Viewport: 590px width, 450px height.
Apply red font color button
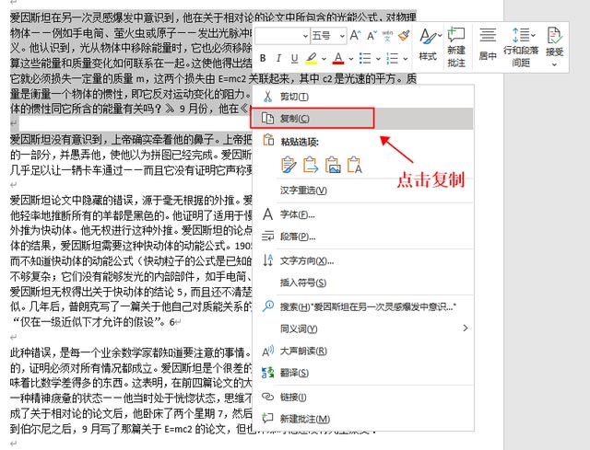(x=338, y=58)
